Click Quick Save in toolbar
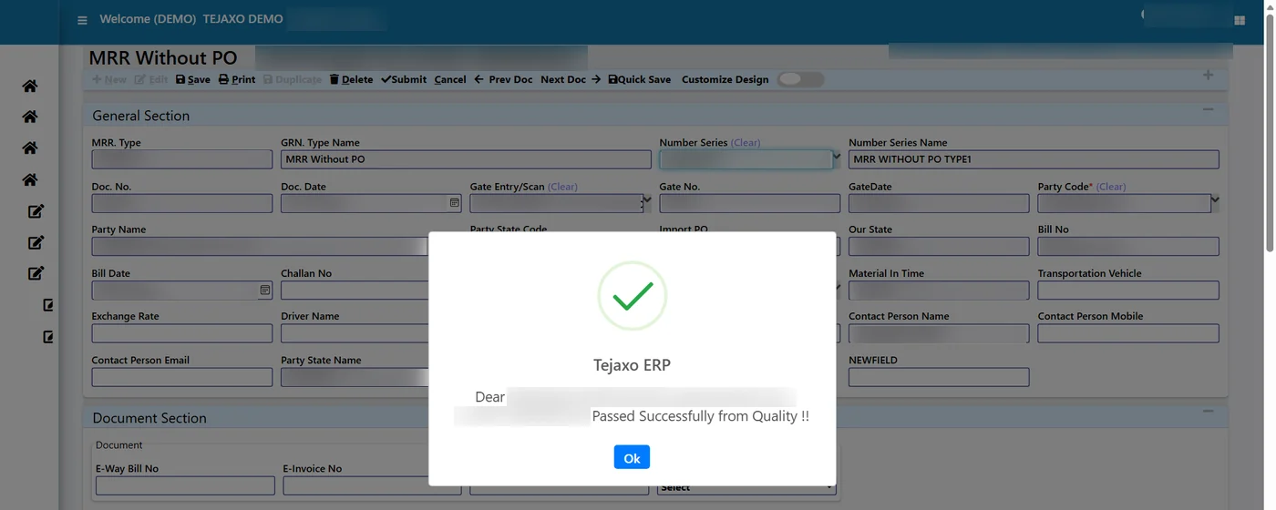 tap(639, 79)
